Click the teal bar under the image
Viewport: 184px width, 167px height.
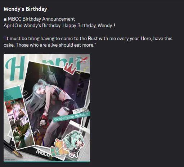tap(47, 162)
